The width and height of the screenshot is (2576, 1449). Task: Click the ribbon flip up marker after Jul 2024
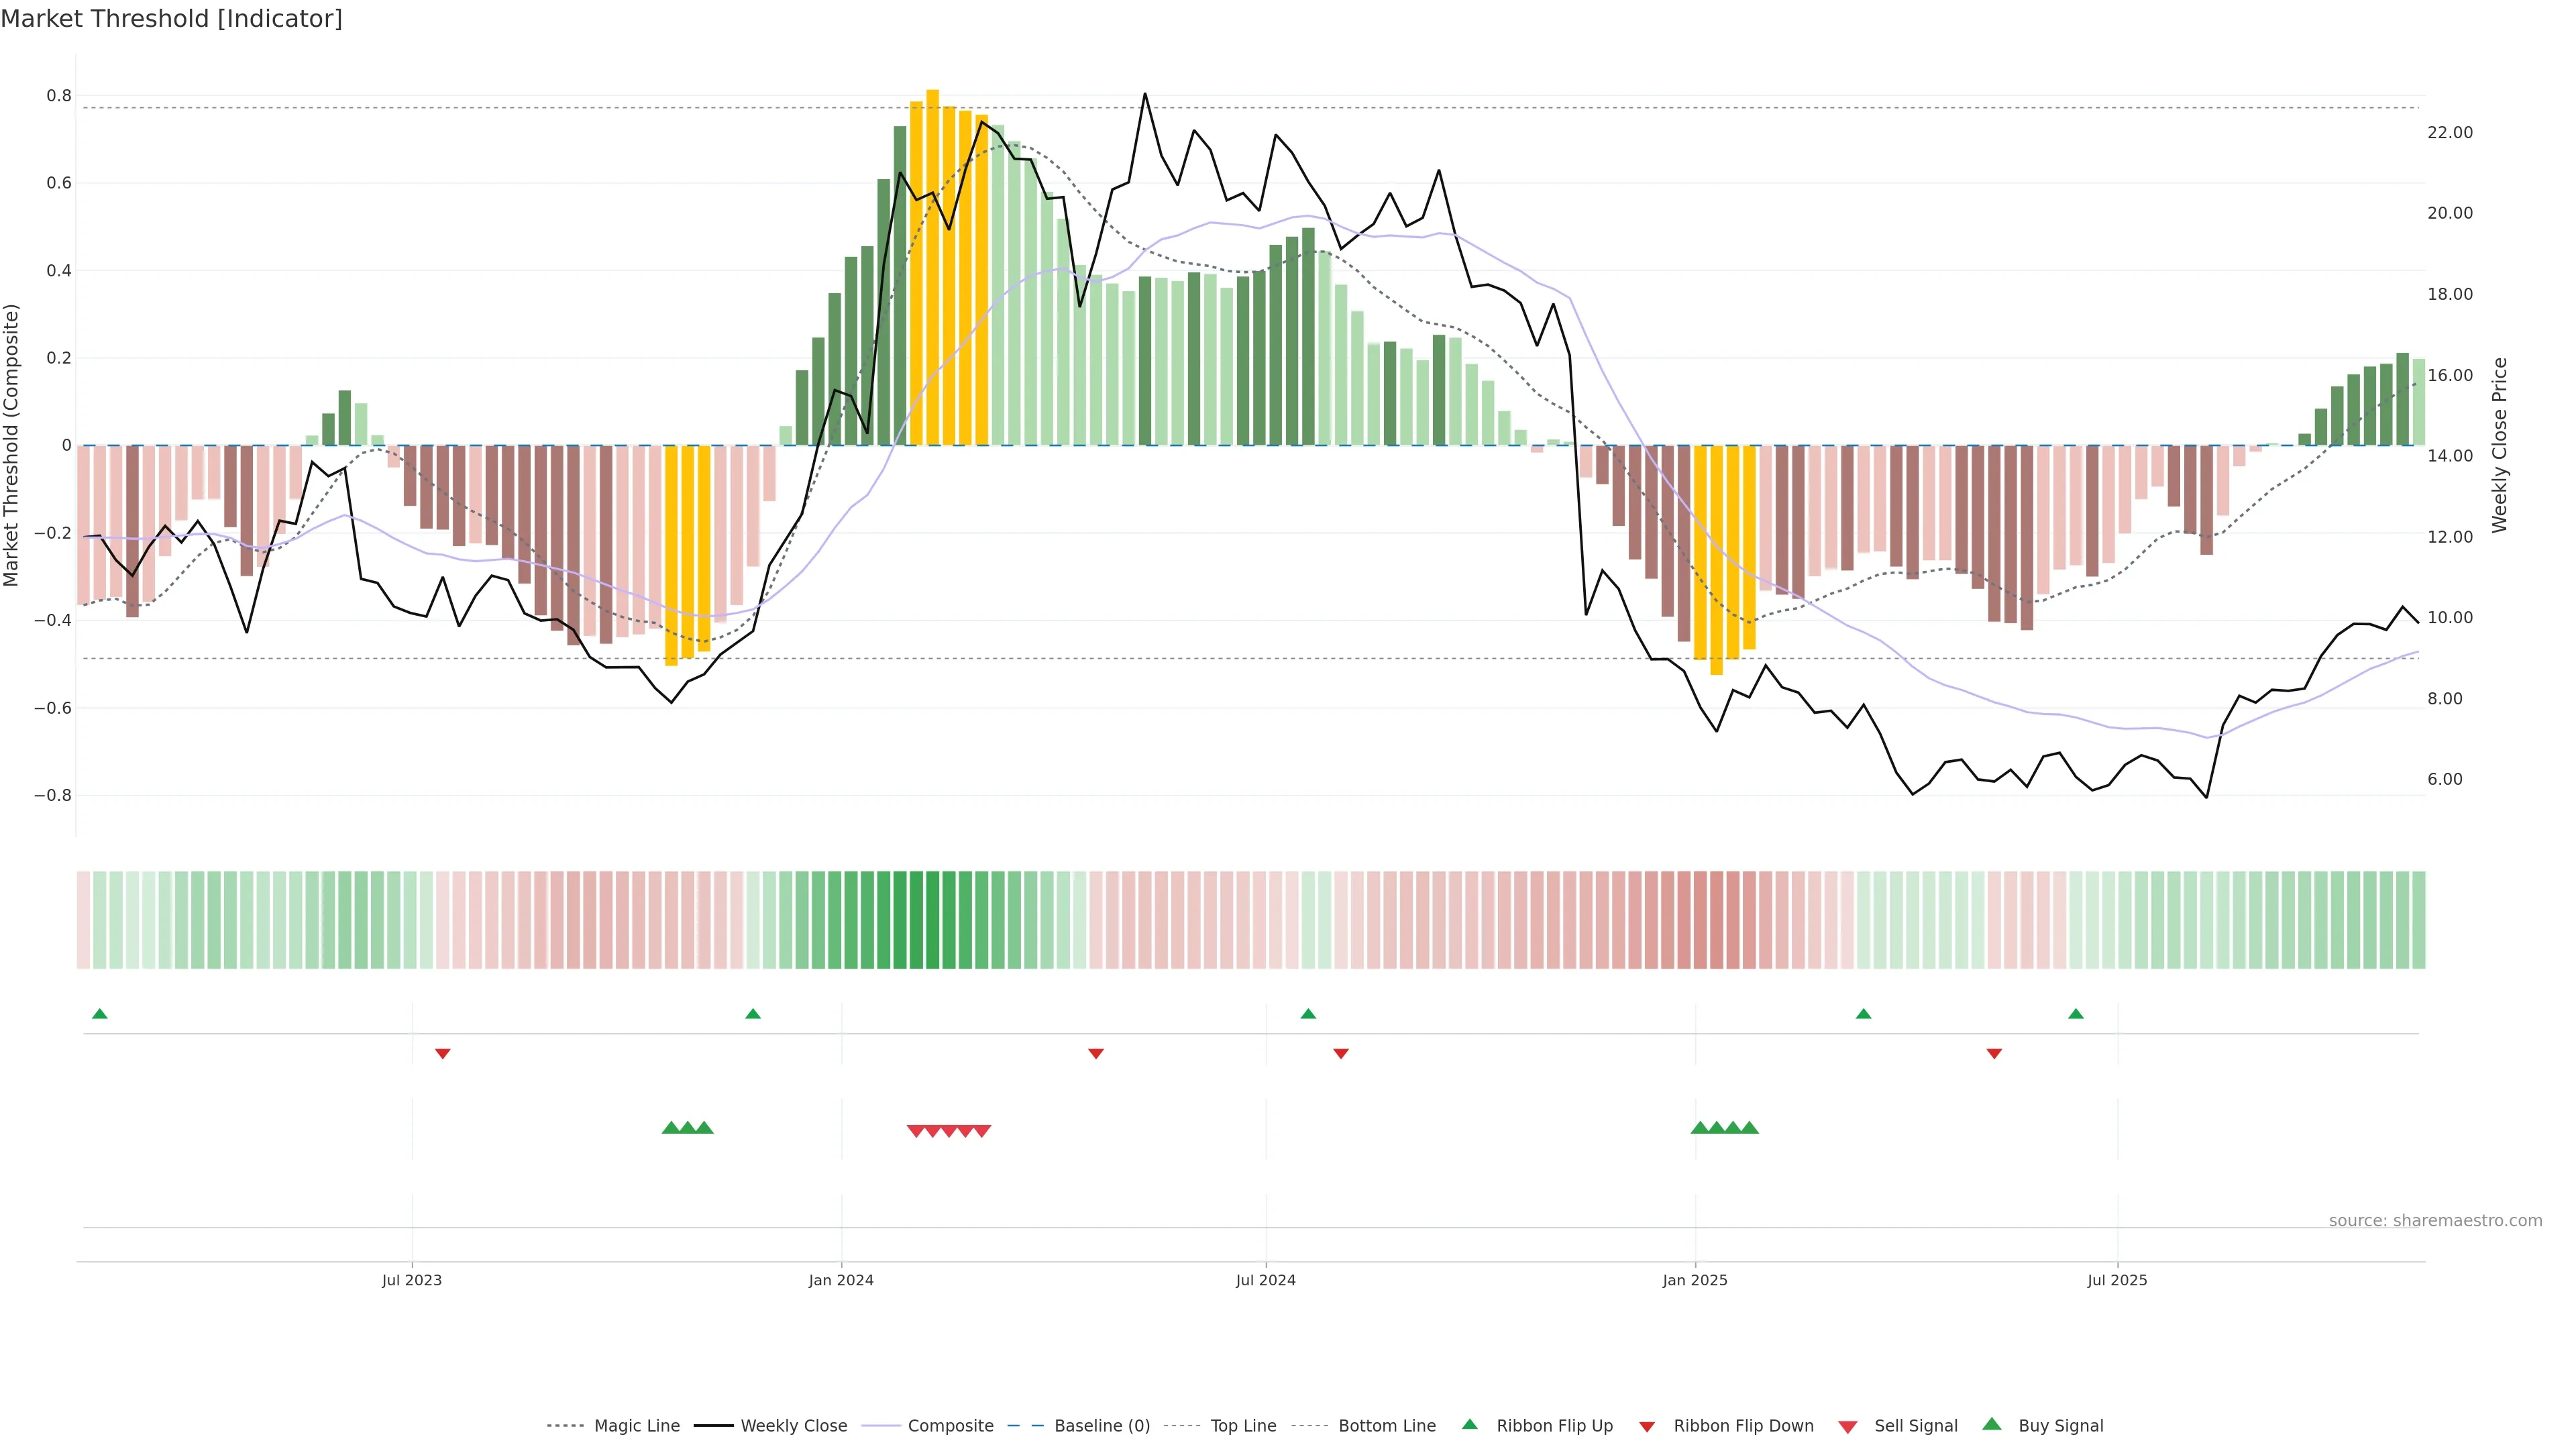coord(1308,1014)
